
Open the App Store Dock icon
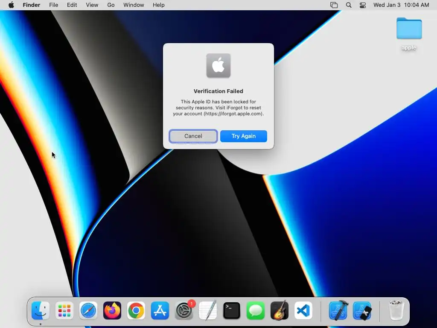[160, 310]
